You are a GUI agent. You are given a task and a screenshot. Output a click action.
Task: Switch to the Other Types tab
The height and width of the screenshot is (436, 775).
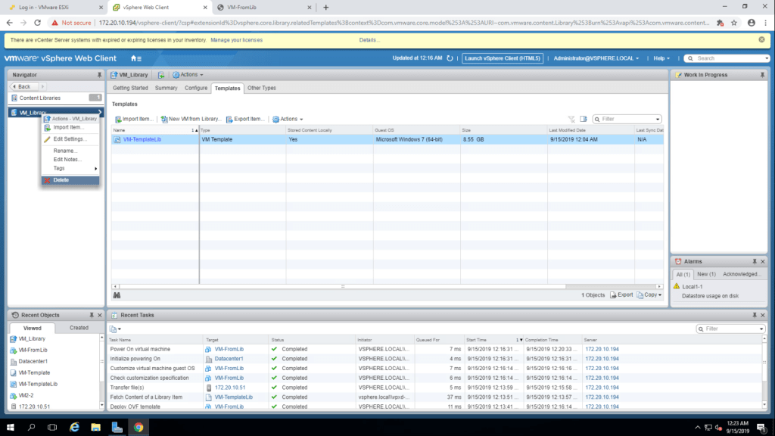pos(262,88)
